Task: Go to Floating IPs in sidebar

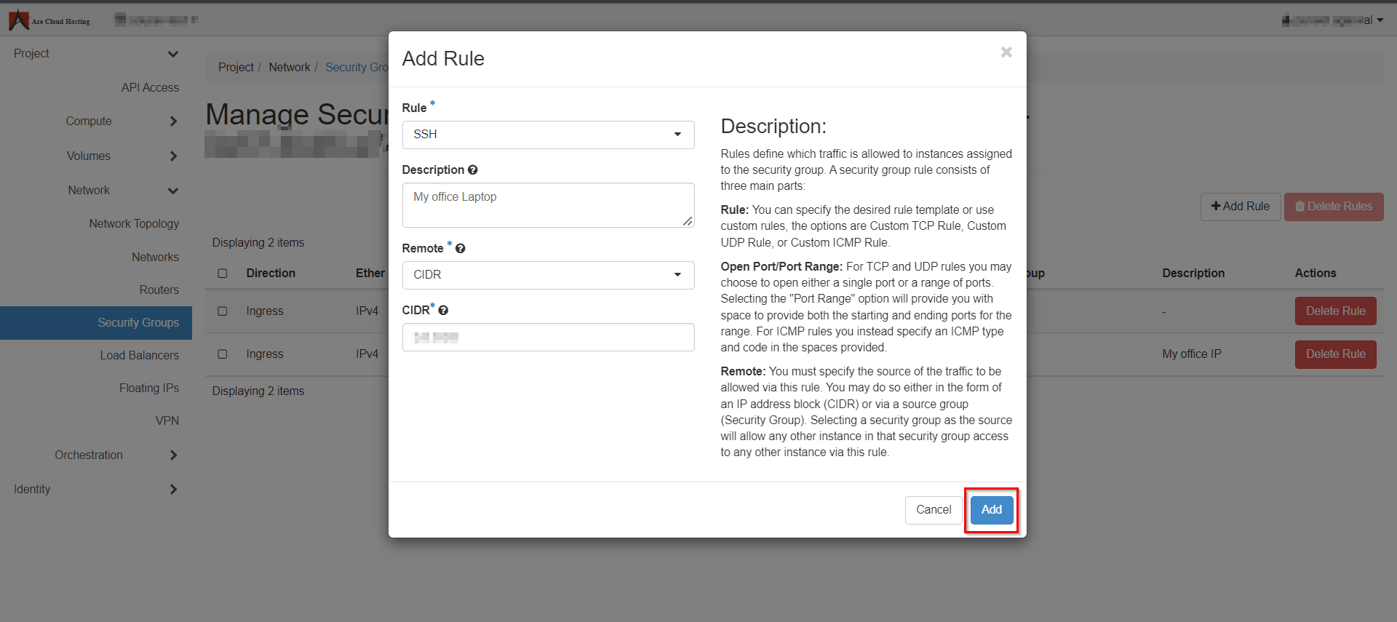Action: click(x=148, y=388)
